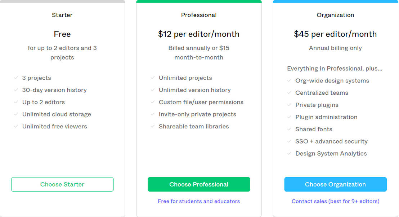Image resolution: width=399 pixels, height=217 pixels.
Task: Click the Choose Starter button
Action: click(x=62, y=184)
